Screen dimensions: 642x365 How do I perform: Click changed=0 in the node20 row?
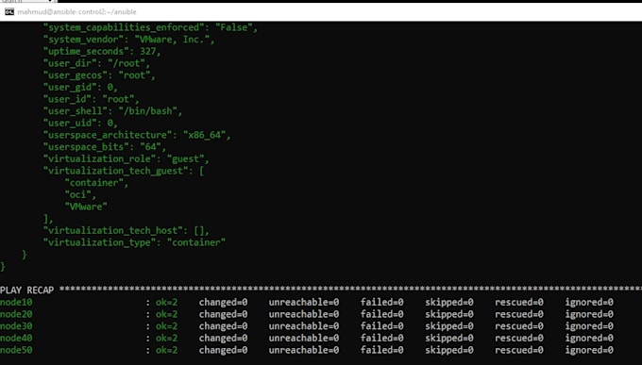[223, 314]
